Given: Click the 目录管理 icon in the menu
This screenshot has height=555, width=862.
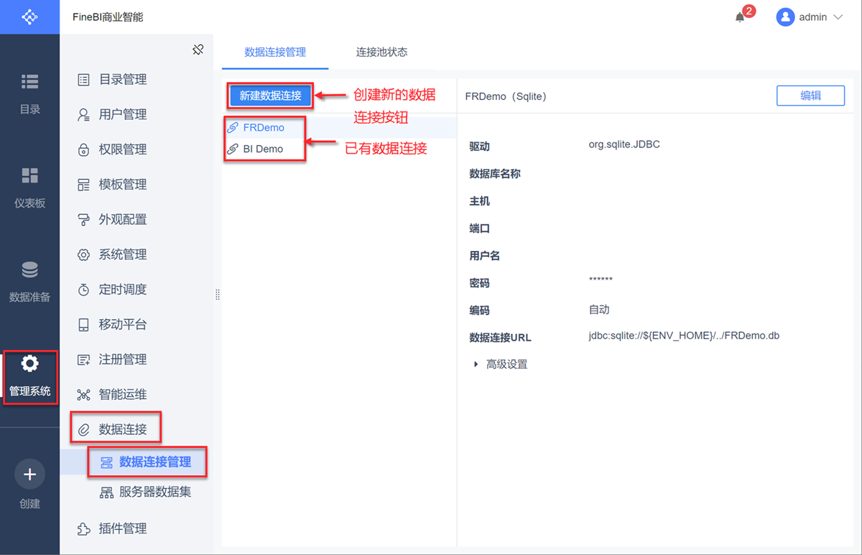Looking at the screenshot, I should (84, 80).
